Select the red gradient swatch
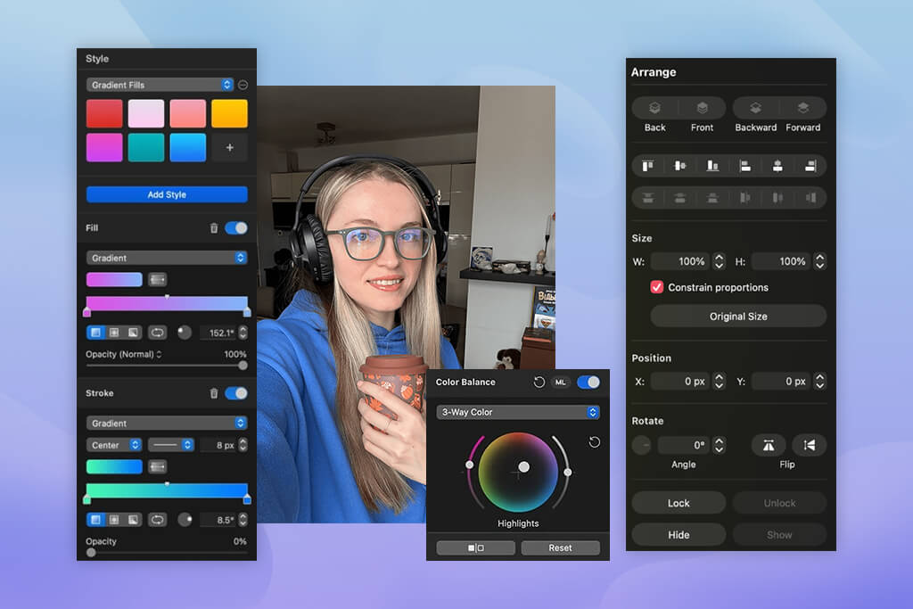913x609 pixels. (x=105, y=113)
